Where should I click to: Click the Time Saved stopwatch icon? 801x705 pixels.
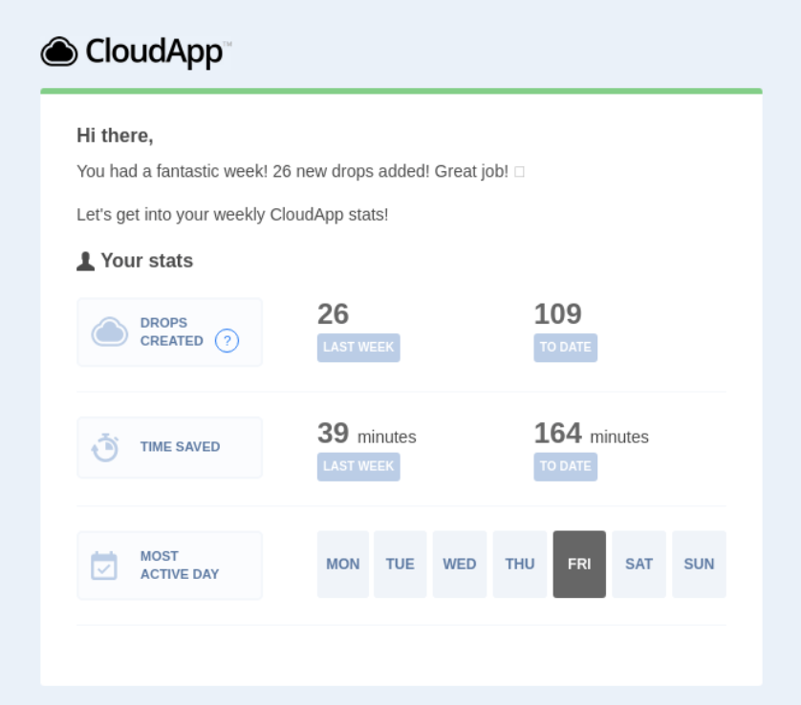click(x=106, y=446)
